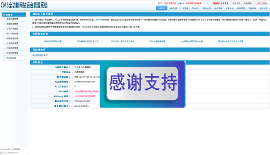Click the 内容维护 sidebar header
270x155 pixels.
[x=14, y=15]
